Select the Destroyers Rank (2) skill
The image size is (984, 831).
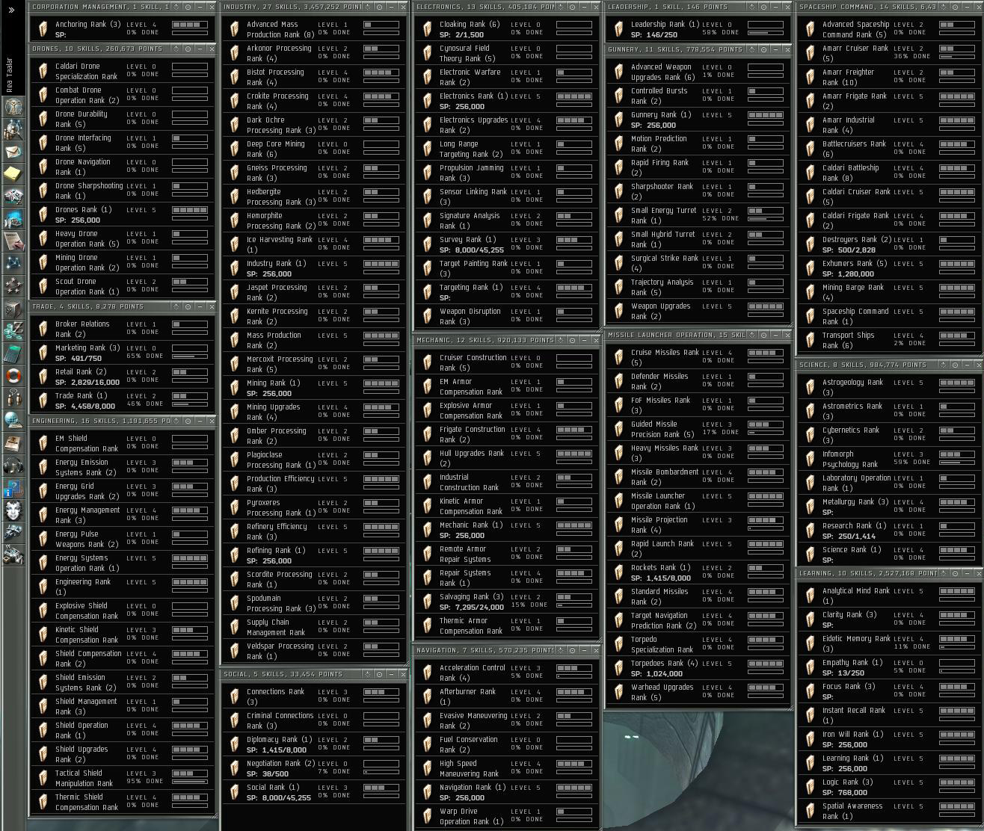pyautogui.click(x=891, y=244)
